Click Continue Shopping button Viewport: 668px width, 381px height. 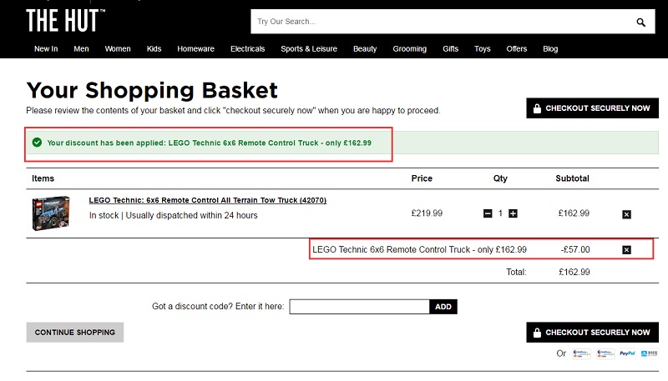coord(75,332)
